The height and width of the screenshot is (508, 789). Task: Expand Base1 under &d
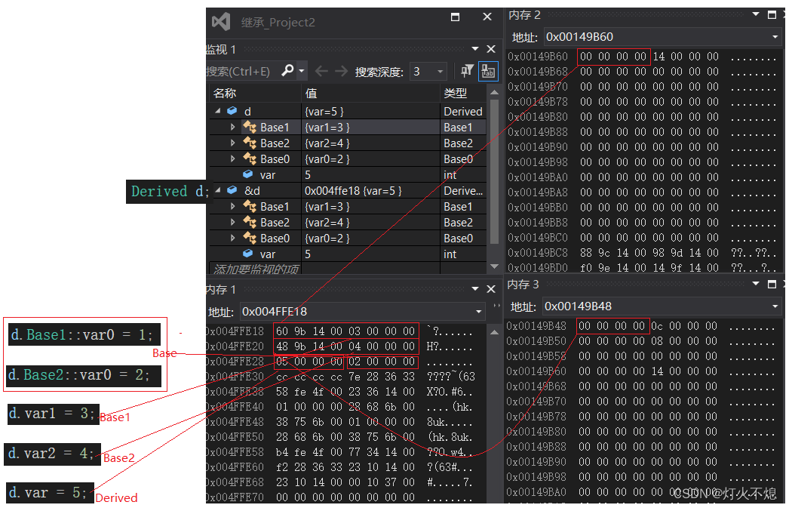coord(232,206)
